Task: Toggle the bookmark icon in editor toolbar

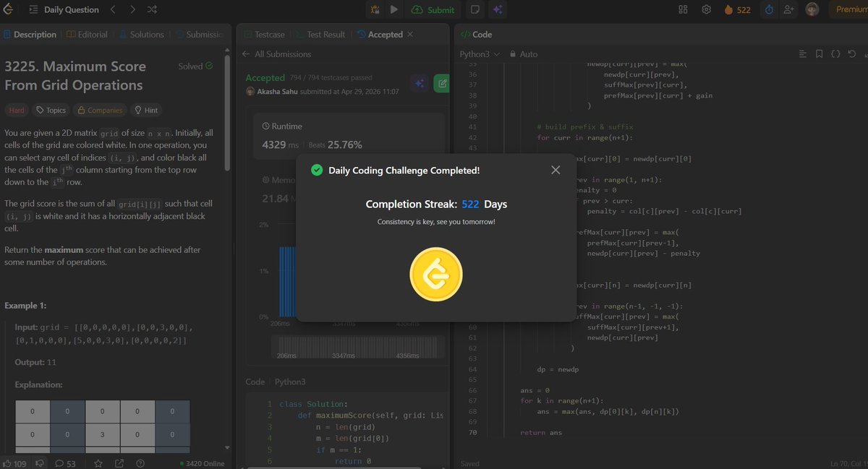Action: pos(819,54)
